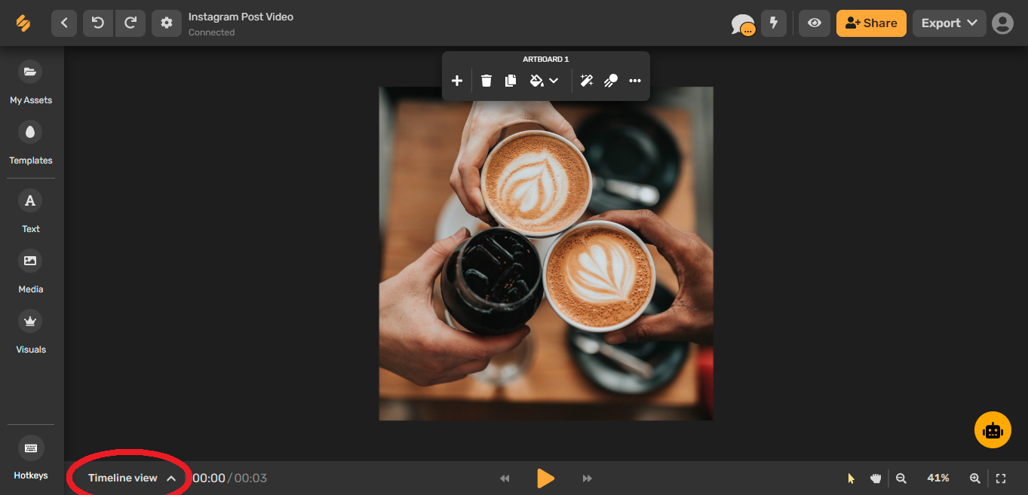Enter fullscreen mode
1028x495 pixels.
(1002, 478)
